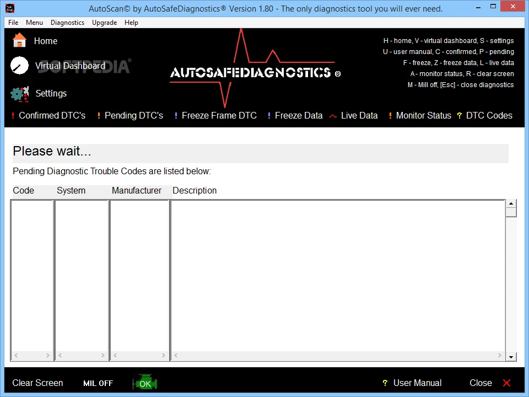Open the File menu
529x397 pixels.
coord(13,23)
